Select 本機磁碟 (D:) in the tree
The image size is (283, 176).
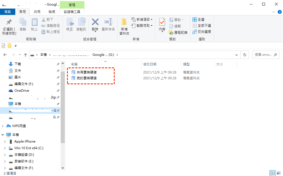pyautogui.click(x=24, y=155)
